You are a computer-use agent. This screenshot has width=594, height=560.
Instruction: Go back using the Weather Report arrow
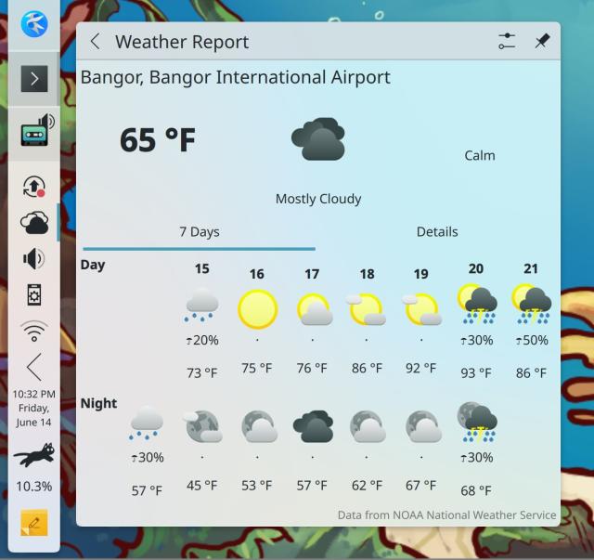pyautogui.click(x=95, y=42)
